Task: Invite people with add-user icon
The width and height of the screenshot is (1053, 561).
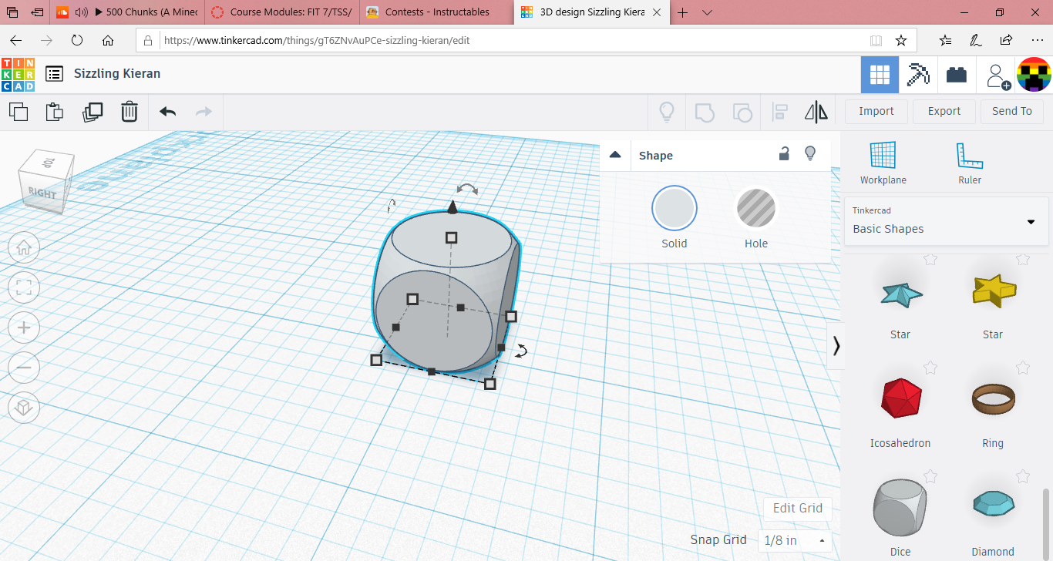Action: tap(997, 76)
